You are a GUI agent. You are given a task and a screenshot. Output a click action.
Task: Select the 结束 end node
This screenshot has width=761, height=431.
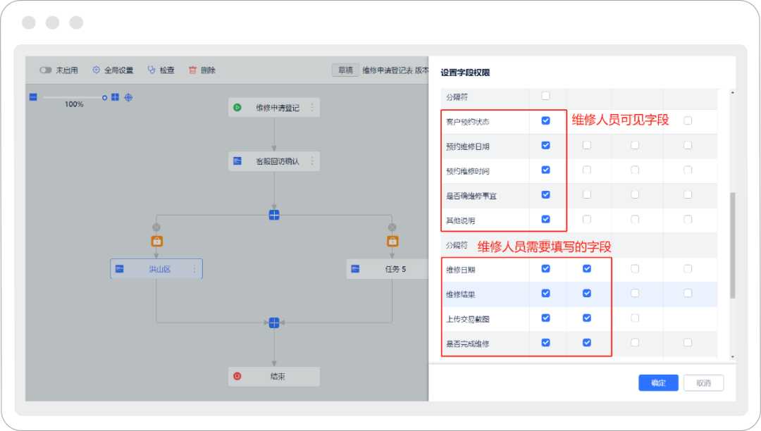point(274,376)
